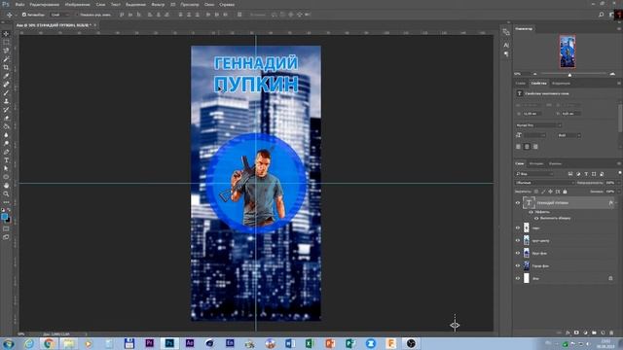Open the search icon in options bar
Image resolution: width=623 pixels, height=350 pixels.
[602, 15]
